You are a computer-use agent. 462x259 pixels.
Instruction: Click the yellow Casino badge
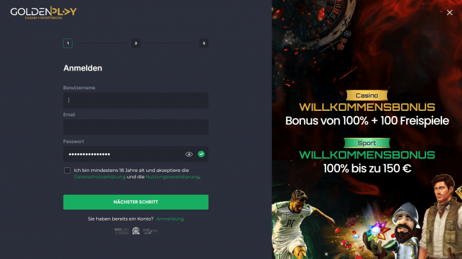pos(367,96)
